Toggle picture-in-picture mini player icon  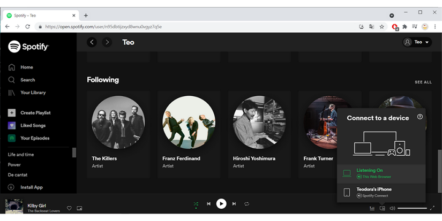[x=79, y=208]
